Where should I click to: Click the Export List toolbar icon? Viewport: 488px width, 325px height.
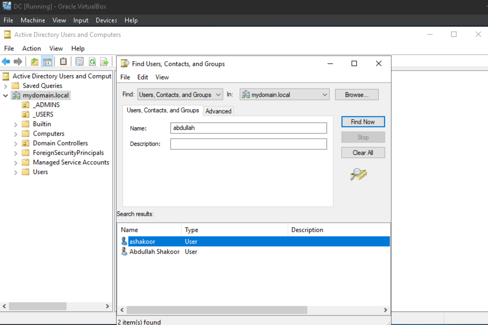pyautogui.click(x=104, y=62)
